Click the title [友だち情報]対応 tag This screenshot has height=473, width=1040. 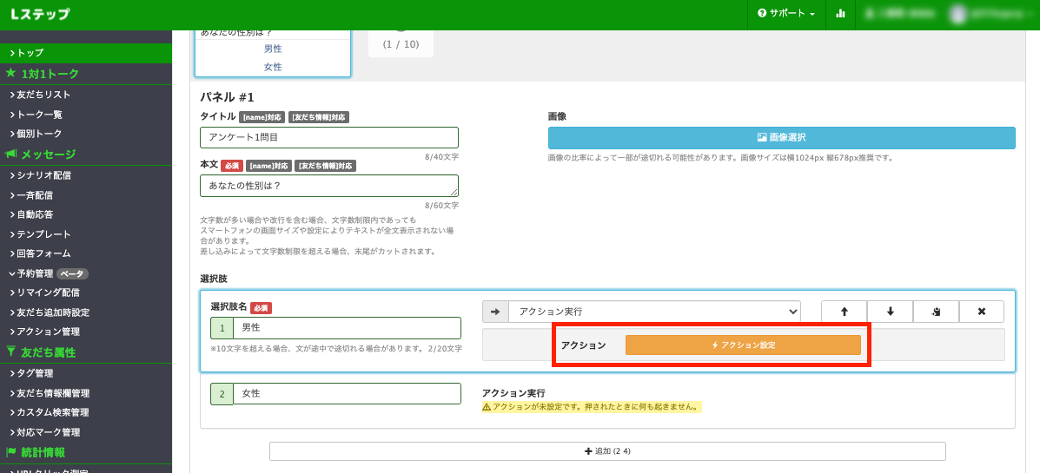pyautogui.click(x=320, y=117)
